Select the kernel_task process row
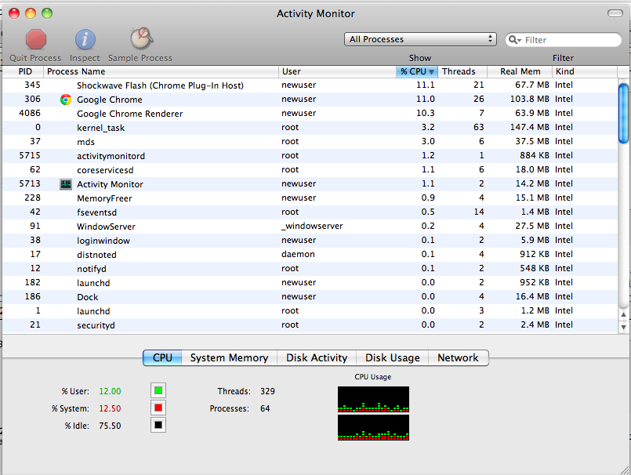 tap(310, 128)
